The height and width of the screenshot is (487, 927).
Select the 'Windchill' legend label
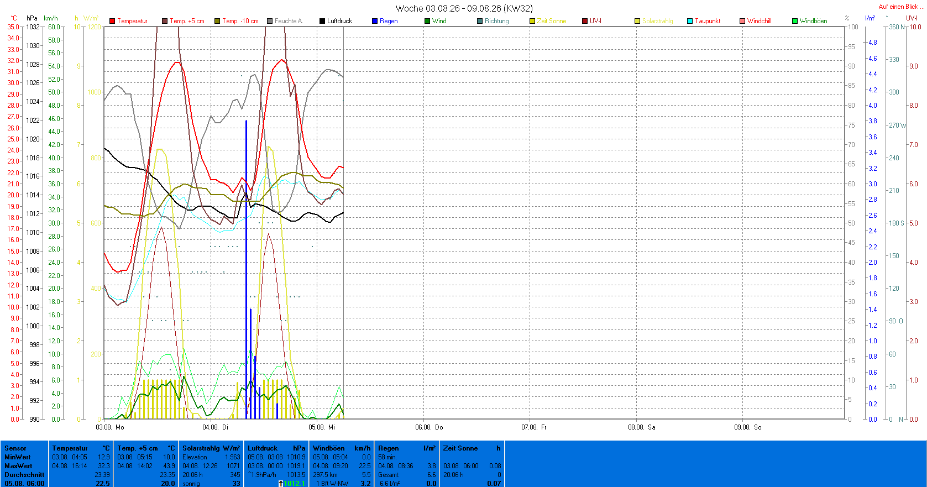click(760, 21)
